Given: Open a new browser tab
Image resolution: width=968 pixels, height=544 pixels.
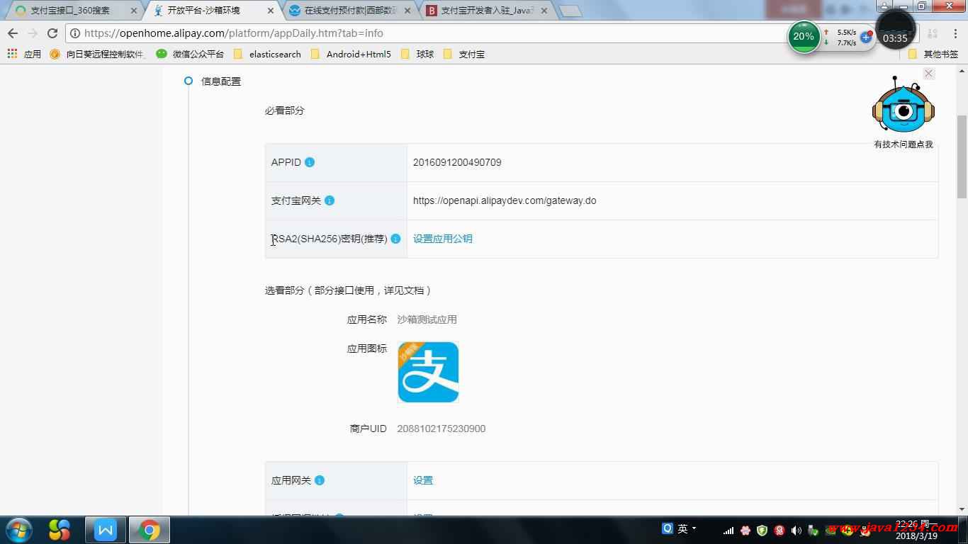Looking at the screenshot, I should pos(570,11).
